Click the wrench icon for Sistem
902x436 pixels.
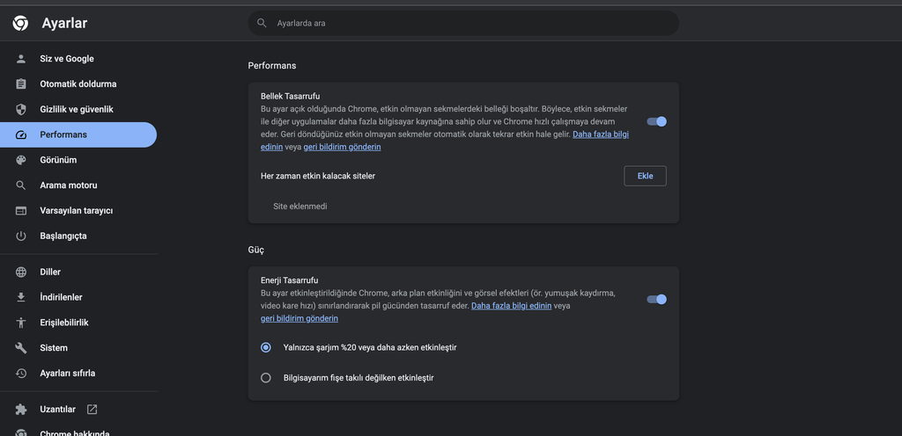tap(21, 348)
